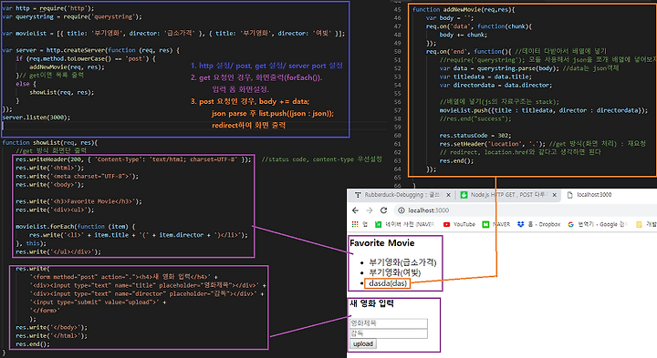The width and height of the screenshot is (657, 358).
Task: Open the NAVER bookmark
Action: point(496,224)
